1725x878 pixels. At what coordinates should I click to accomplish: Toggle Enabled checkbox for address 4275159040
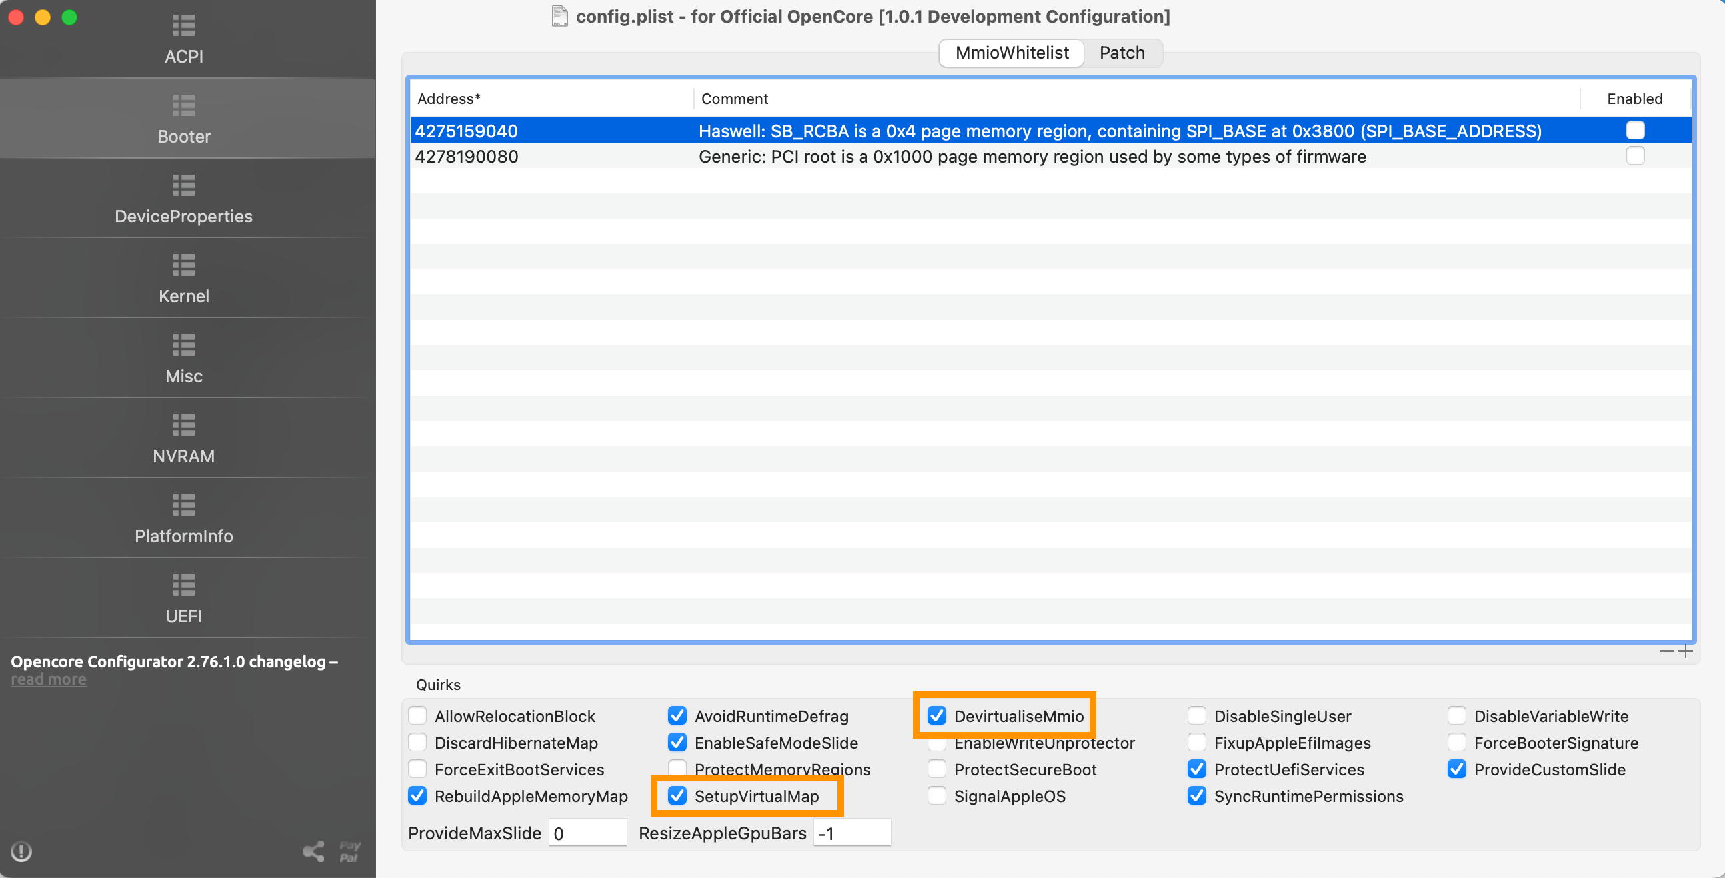[1634, 130]
